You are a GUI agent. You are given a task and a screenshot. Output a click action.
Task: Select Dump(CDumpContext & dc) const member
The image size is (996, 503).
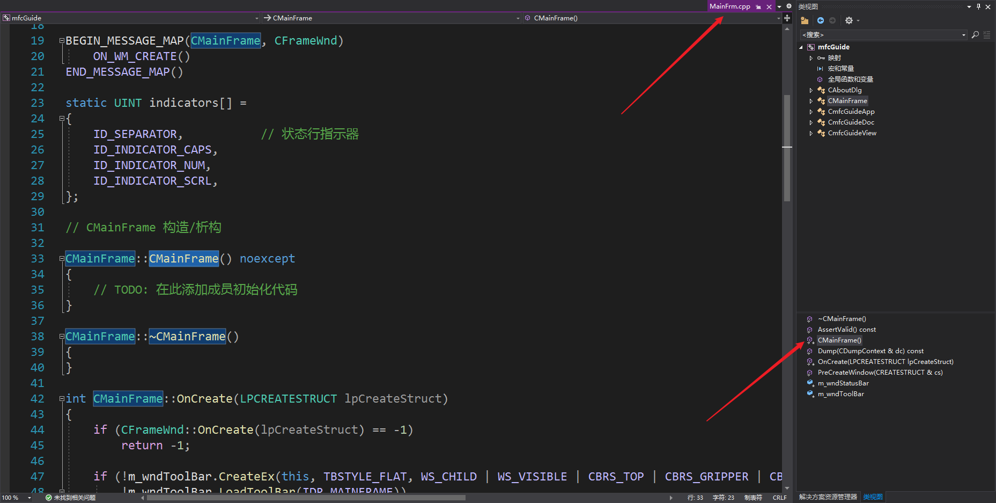870,351
